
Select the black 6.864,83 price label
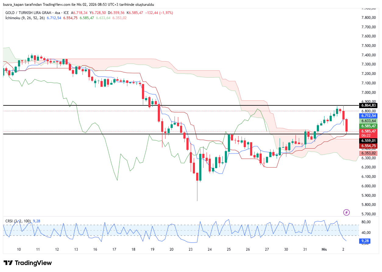click(369, 105)
